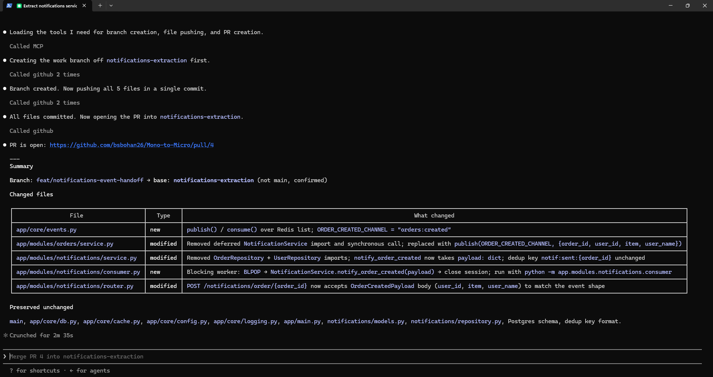Click the spinner icon beside "Crunched"
The width and height of the screenshot is (713, 377).
click(x=5, y=335)
